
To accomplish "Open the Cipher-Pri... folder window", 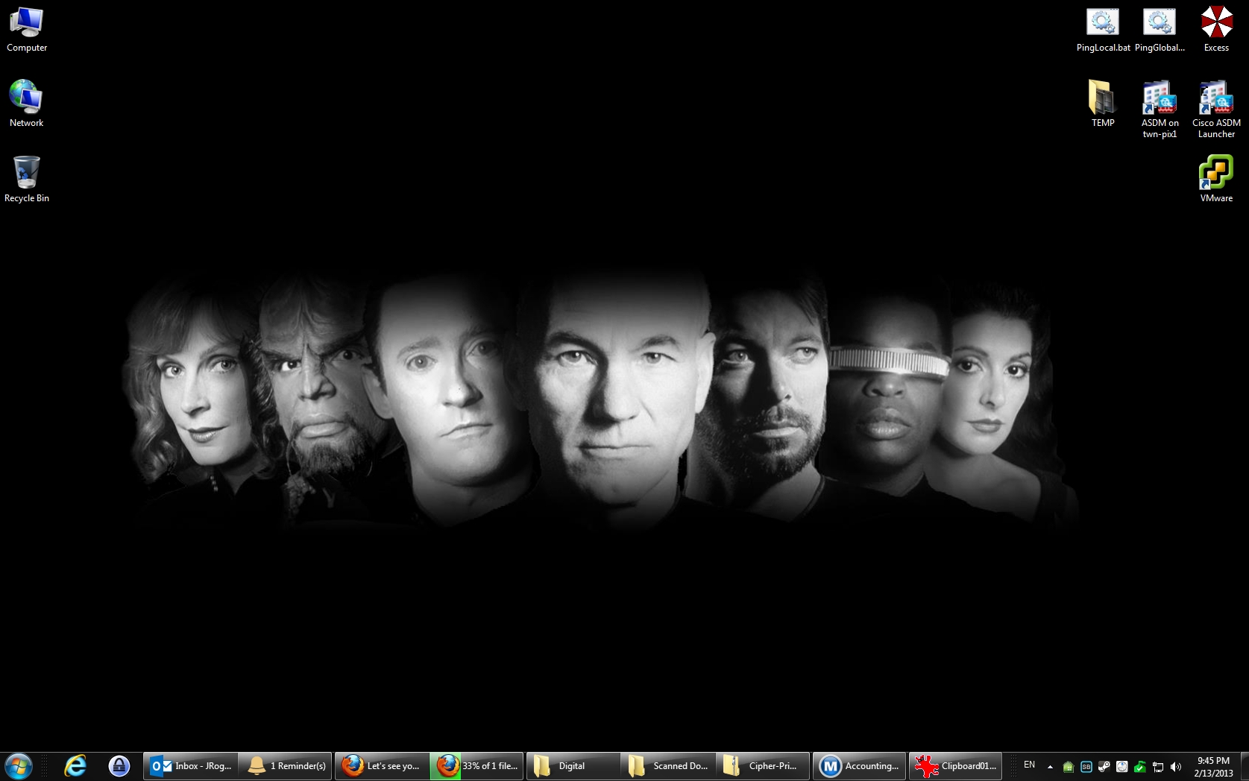I will click(763, 766).
